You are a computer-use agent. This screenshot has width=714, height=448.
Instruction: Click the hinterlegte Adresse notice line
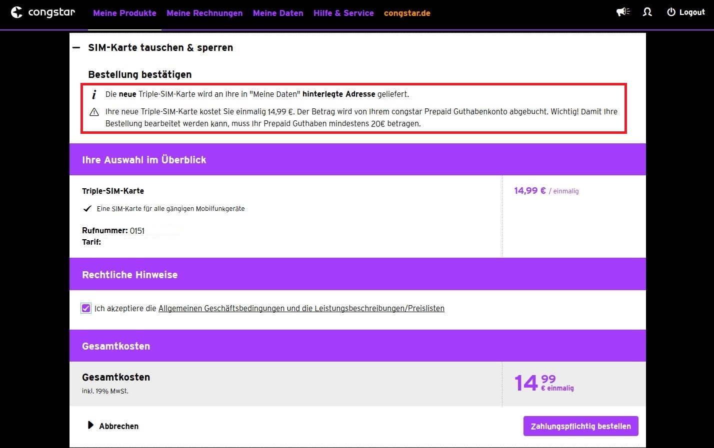257,94
